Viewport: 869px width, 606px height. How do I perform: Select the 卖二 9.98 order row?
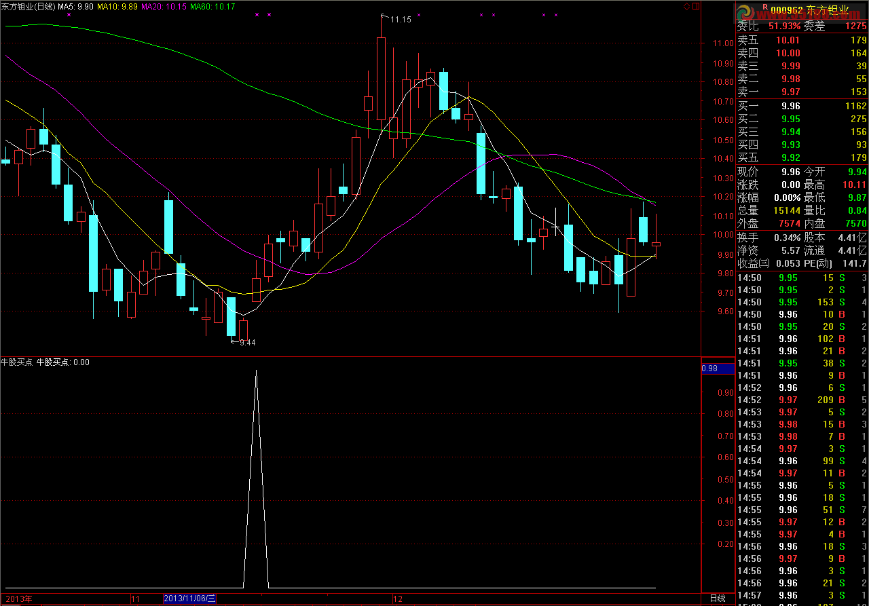802,79
